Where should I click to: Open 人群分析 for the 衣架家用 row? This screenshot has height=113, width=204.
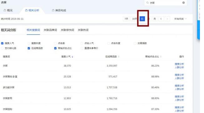coord(179,100)
